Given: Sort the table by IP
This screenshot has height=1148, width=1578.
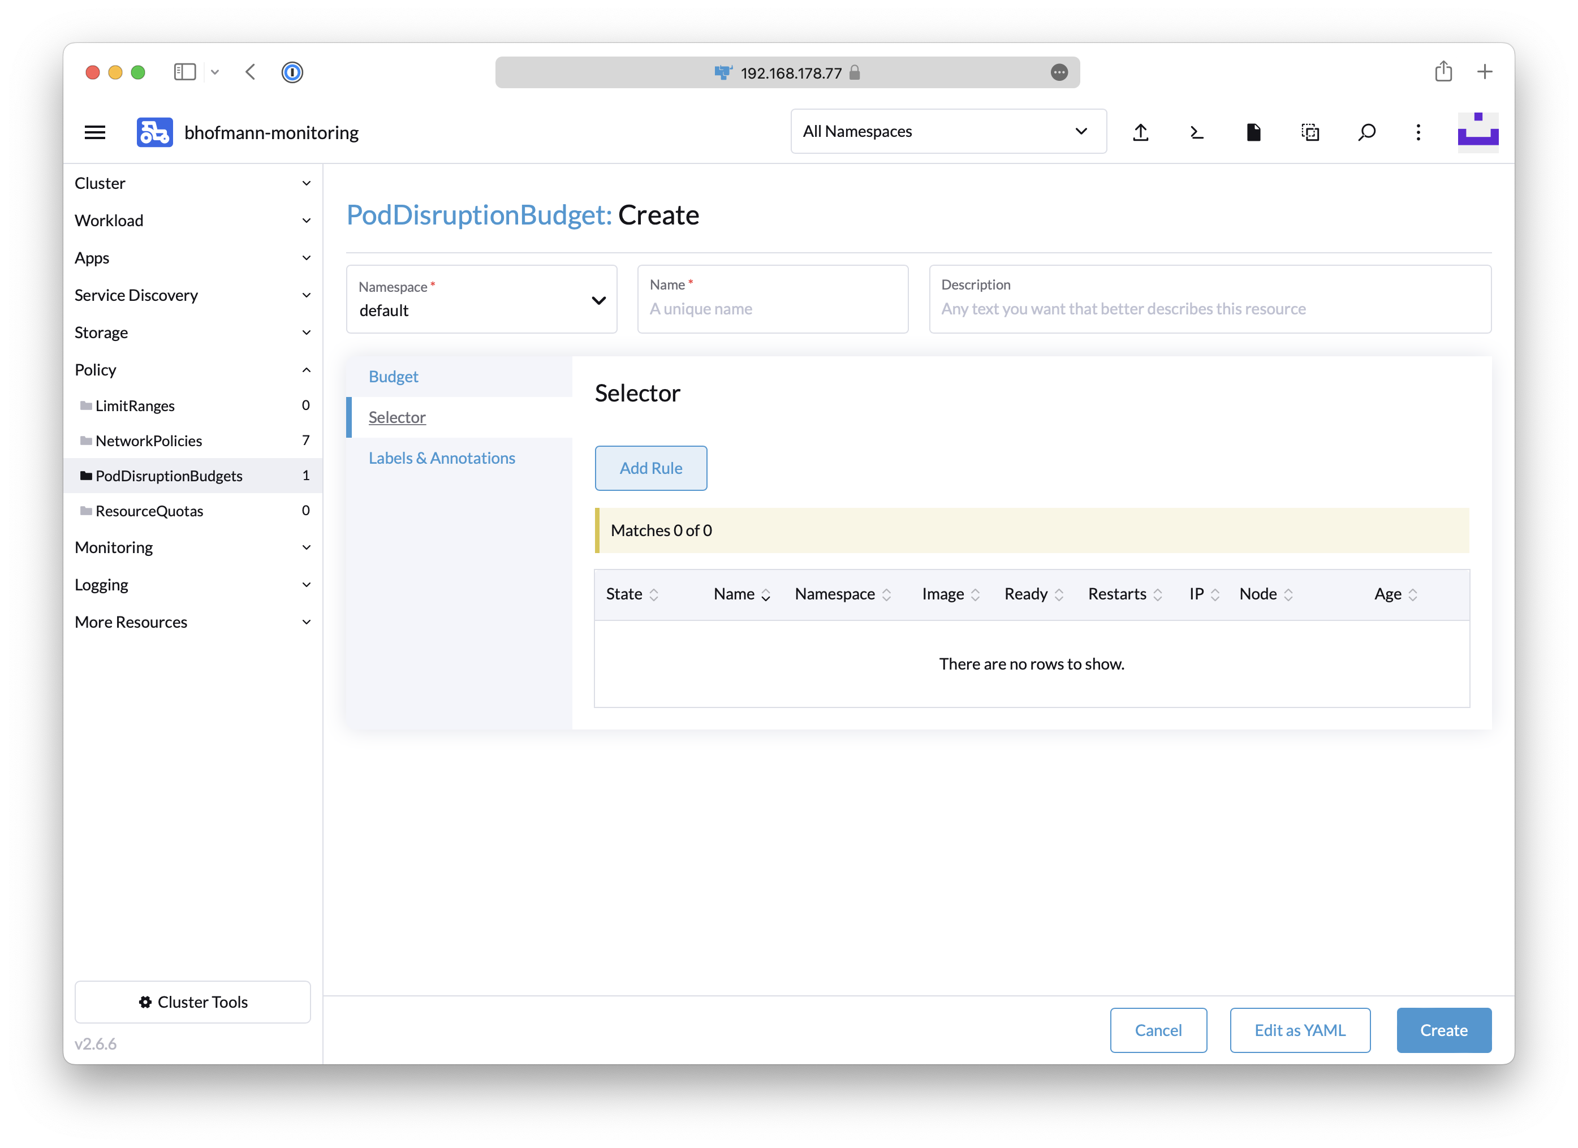Looking at the screenshot, I should pos(1204,594).
